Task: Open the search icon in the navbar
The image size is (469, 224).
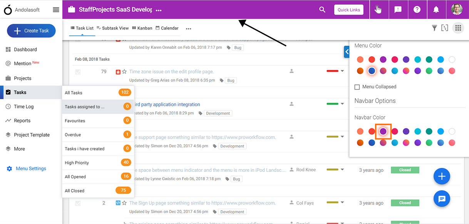Action: click(x=322, y=10)
